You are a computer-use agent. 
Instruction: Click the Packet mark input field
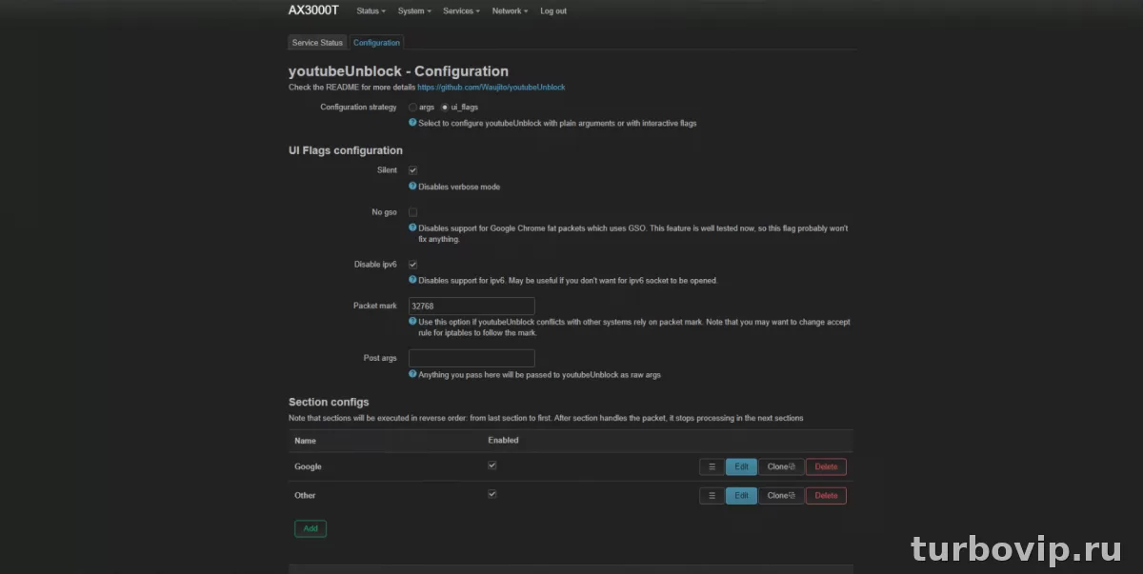point(471,307)
